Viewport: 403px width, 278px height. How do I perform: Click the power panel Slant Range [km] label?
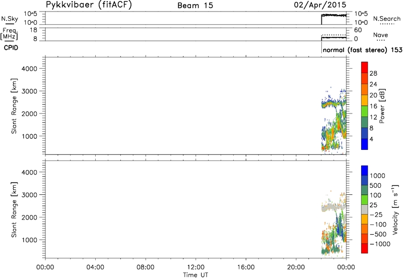click(14, 106)
